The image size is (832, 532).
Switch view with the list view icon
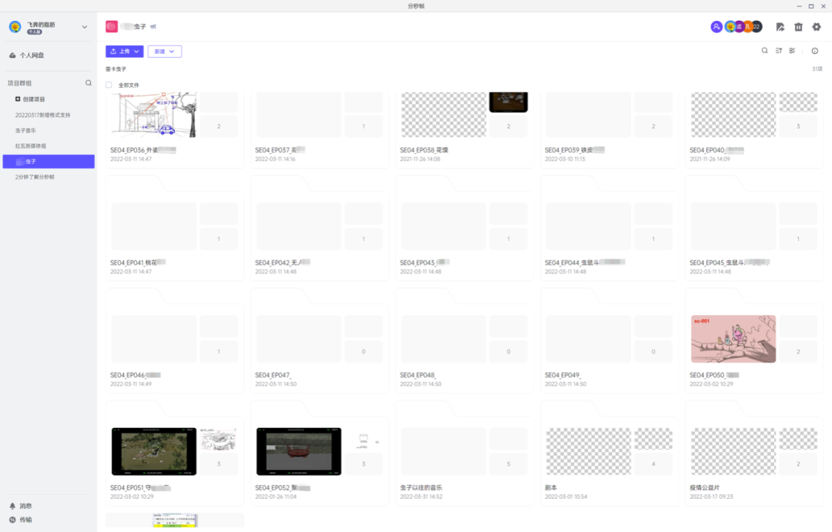792,51
